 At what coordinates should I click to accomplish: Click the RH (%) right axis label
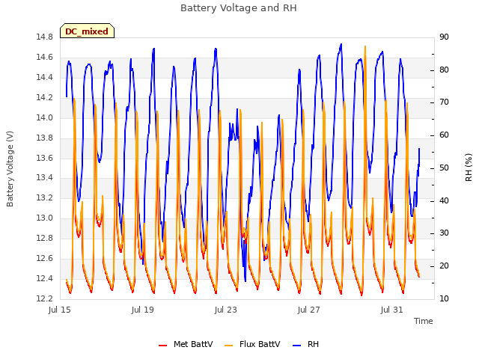coord(469,168)
